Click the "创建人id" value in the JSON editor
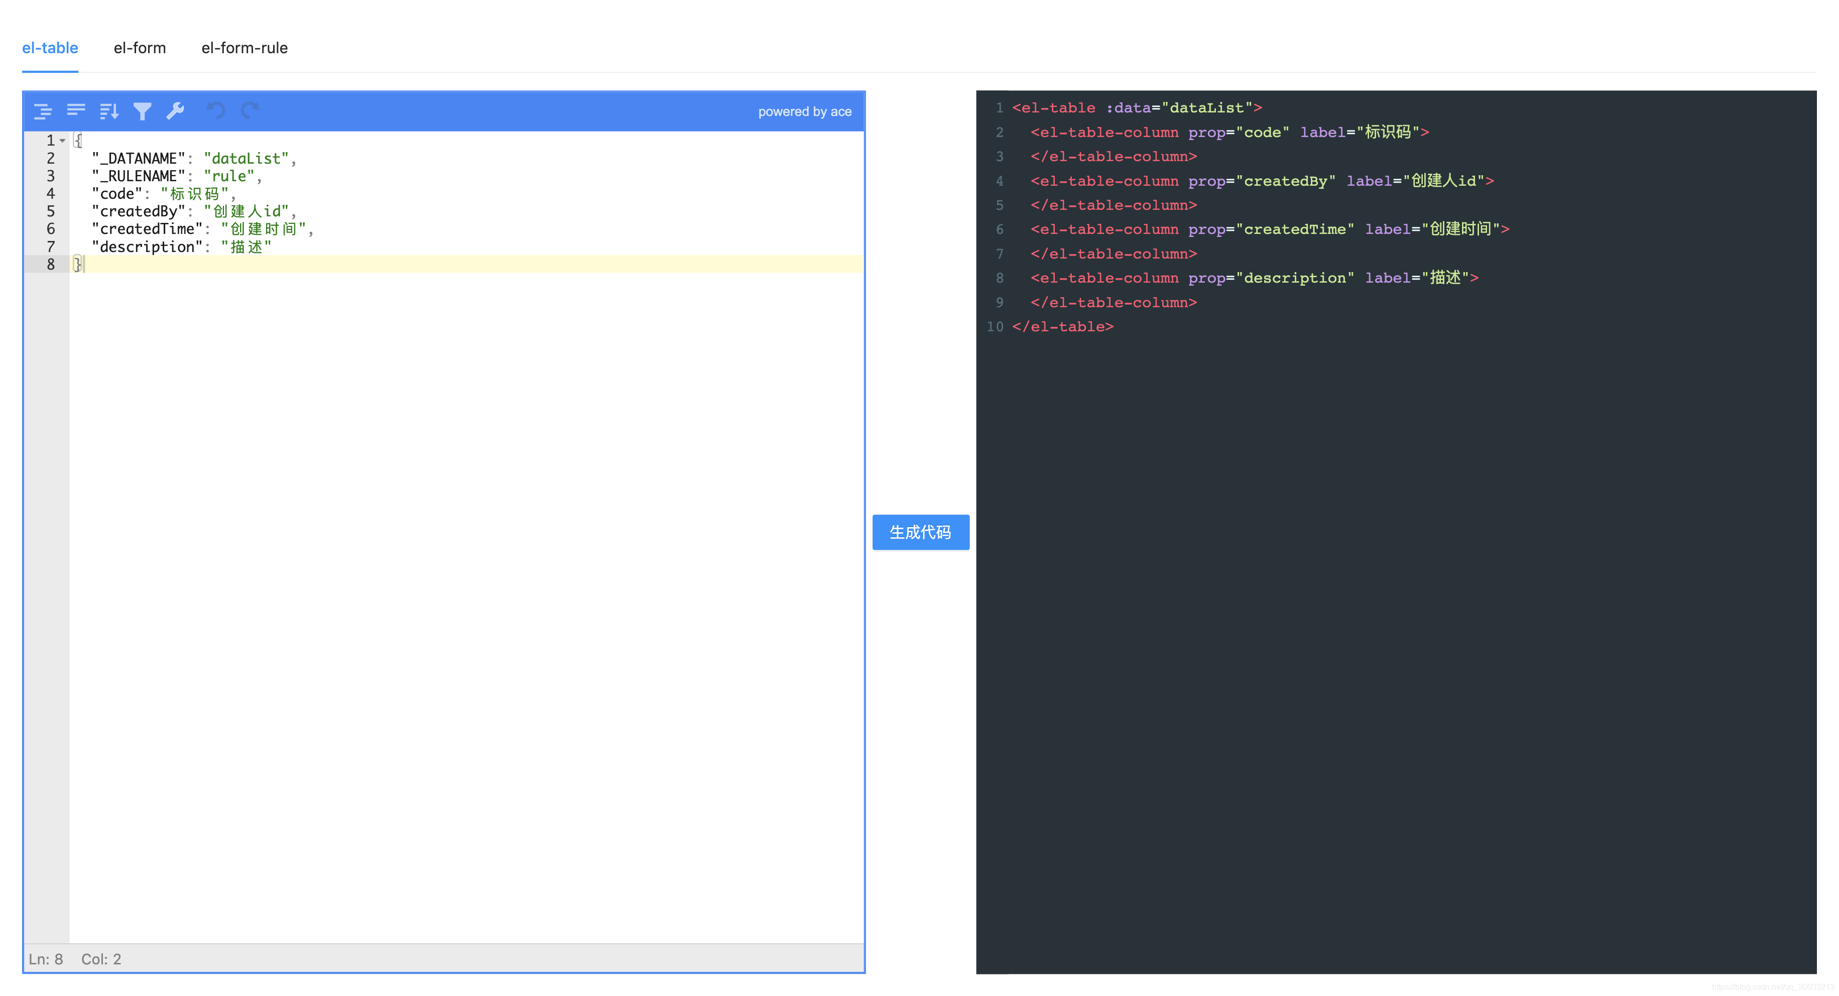The image size is (1839, 996). tap(247, 211)
